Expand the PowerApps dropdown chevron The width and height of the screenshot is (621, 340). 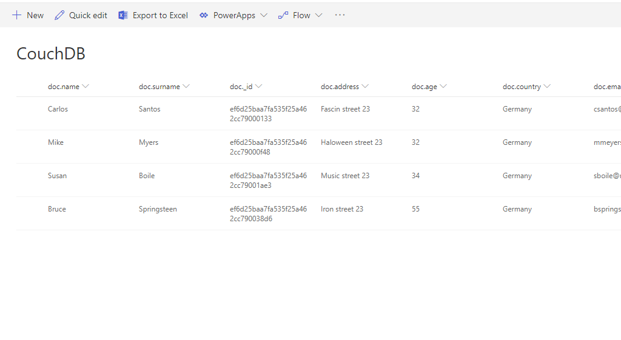[263, 15]
